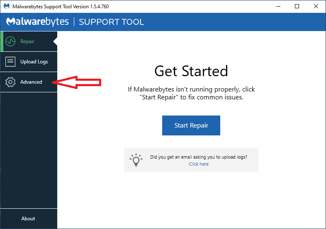Start the repair process

(191, 125)
